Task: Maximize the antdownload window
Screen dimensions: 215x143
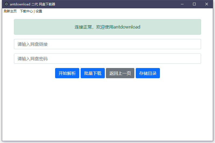Action: (194, 4)
